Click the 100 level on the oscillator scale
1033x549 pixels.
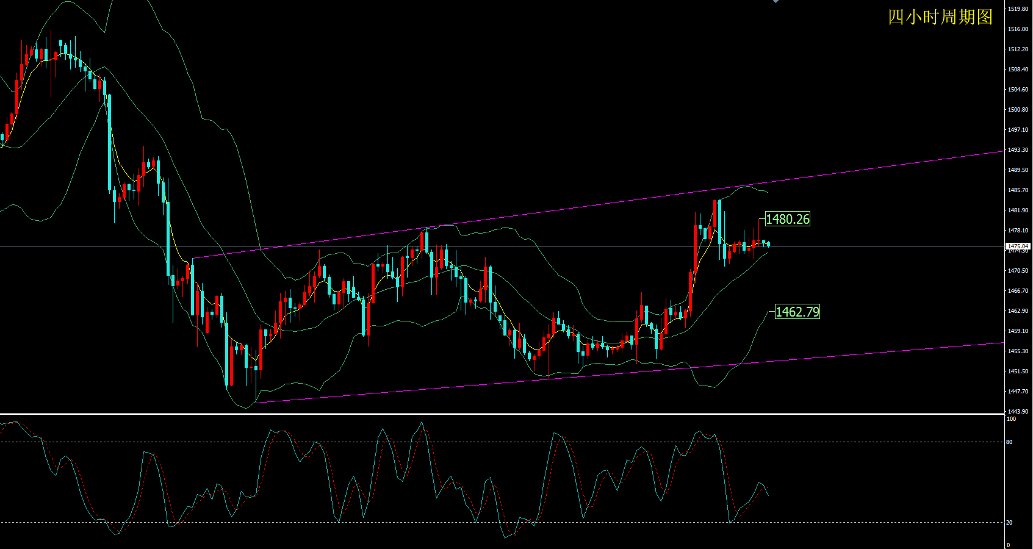(x=1012, y=419)
